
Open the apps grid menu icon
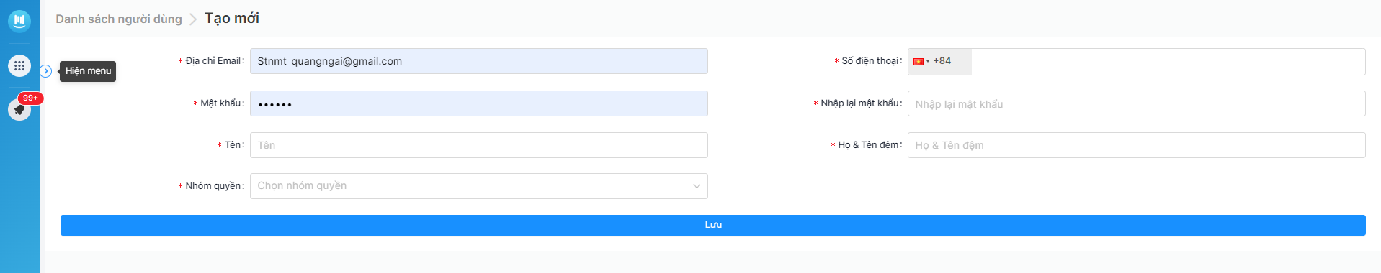[x=19, y=65]
